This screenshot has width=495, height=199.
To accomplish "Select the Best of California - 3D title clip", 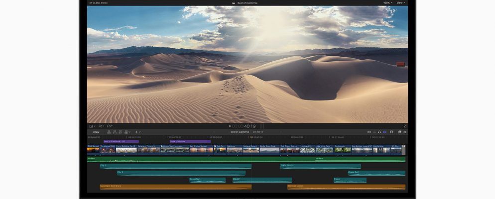I will [121, 142].
